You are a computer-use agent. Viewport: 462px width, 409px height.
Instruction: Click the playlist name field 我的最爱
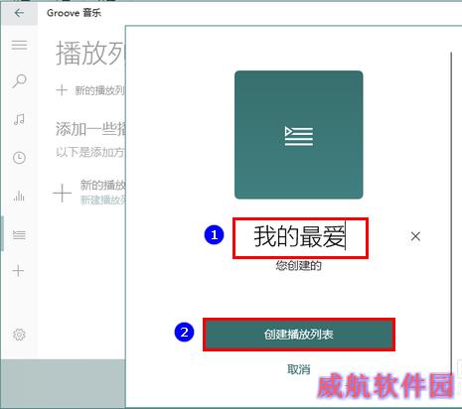click(x=300, y=237)
